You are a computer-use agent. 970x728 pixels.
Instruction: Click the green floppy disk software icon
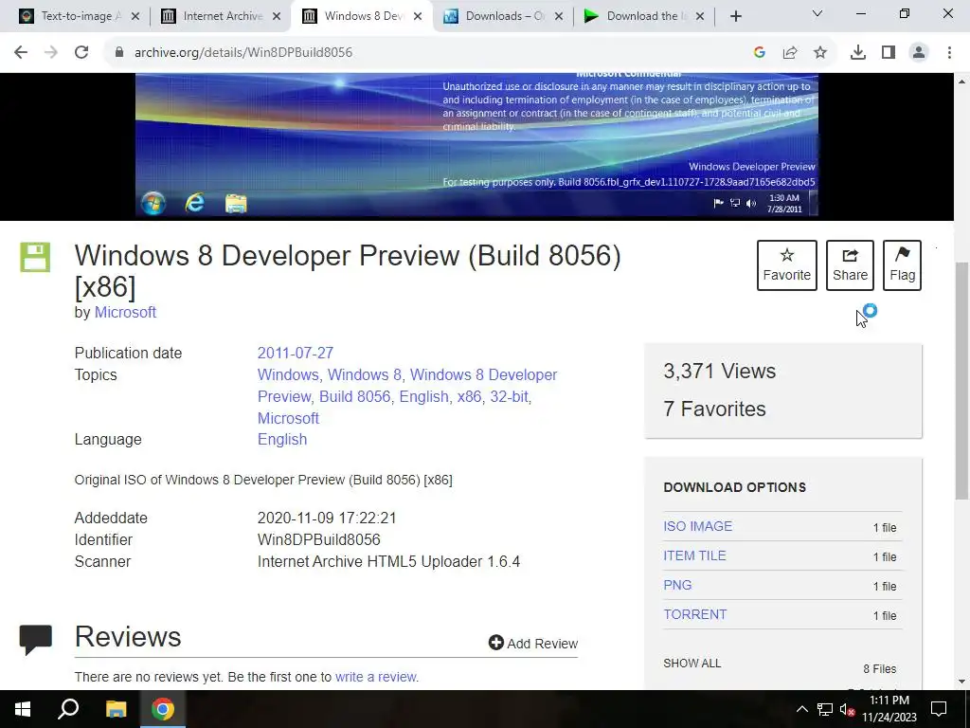(35, 257)
